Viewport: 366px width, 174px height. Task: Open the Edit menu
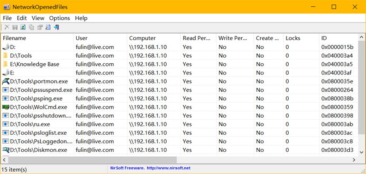click(22, 18)
